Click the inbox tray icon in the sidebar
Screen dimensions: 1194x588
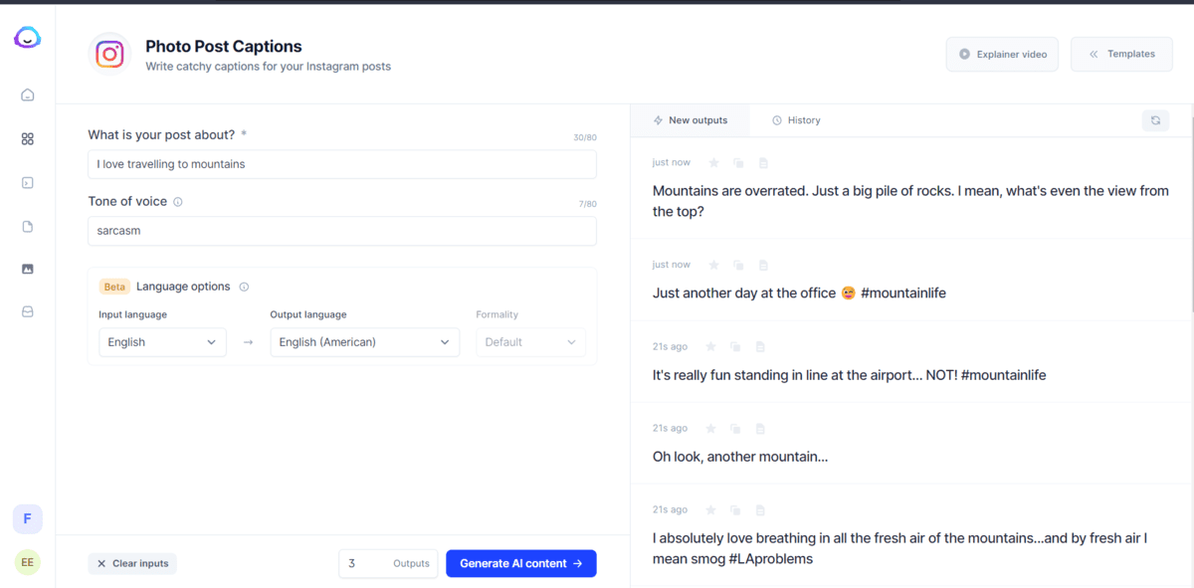(x=28, y=311)
